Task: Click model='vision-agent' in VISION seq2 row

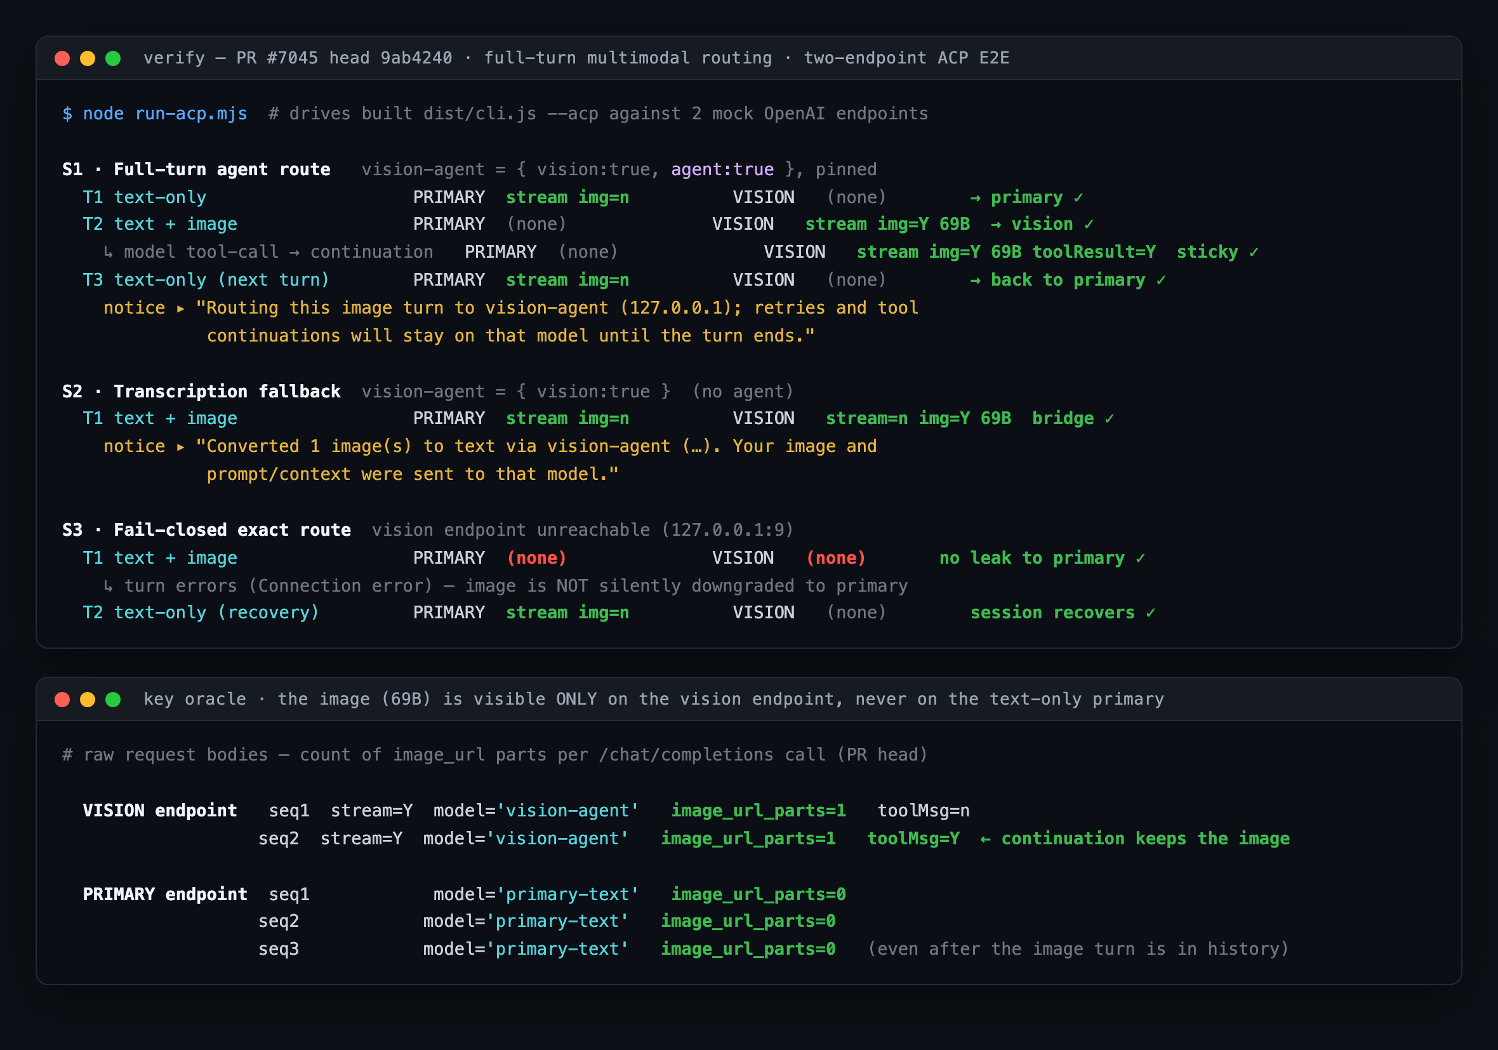Action: (526, 838)
